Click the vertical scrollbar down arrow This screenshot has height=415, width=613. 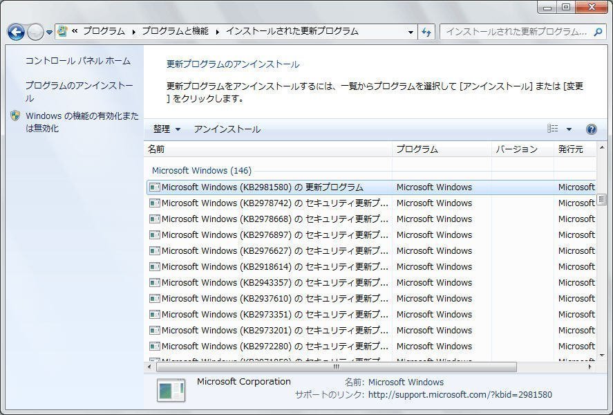(x=602, y=355)
